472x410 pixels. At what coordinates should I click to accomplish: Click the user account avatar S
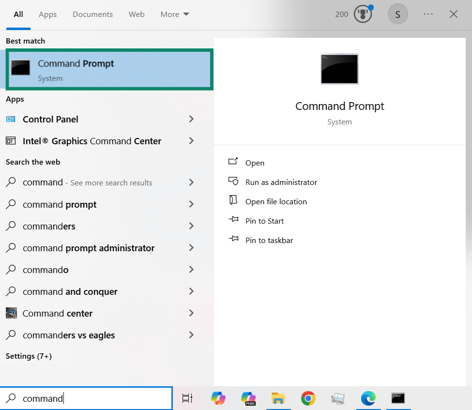[398, 14]
